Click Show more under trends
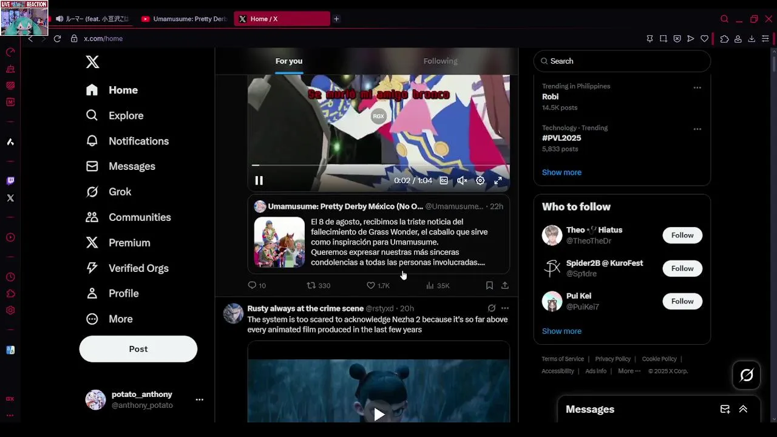Screen dimensions: 777x437 (562, 172)
